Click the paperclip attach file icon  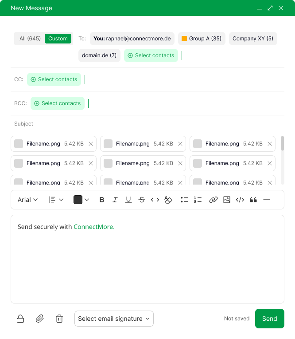pyautogui.click(x=40, y=319)
